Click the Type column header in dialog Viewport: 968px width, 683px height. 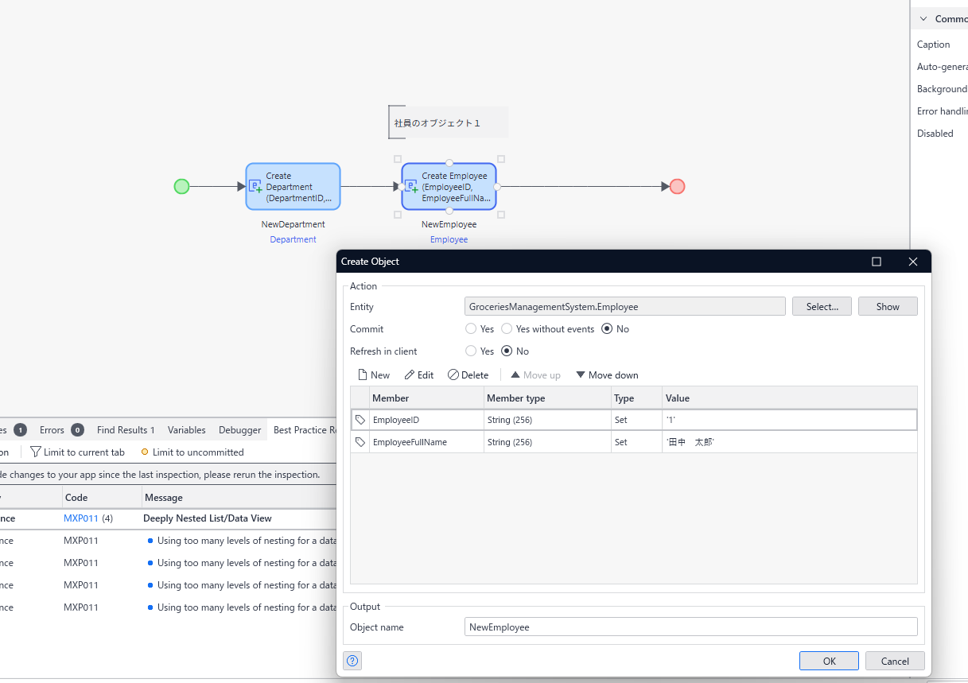(636, 398)
